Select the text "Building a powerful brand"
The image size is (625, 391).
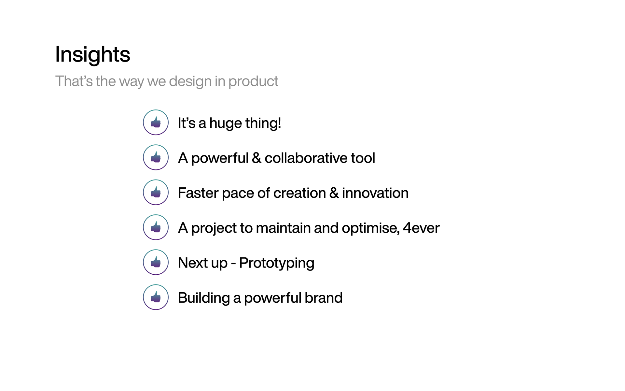260,298
